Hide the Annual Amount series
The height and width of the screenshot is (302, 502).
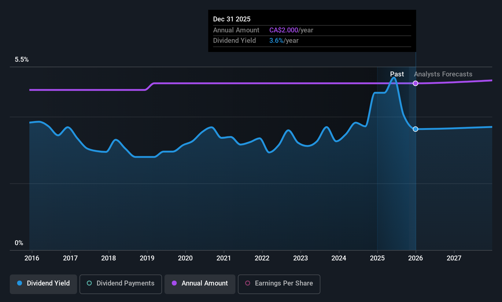(200, 284)
